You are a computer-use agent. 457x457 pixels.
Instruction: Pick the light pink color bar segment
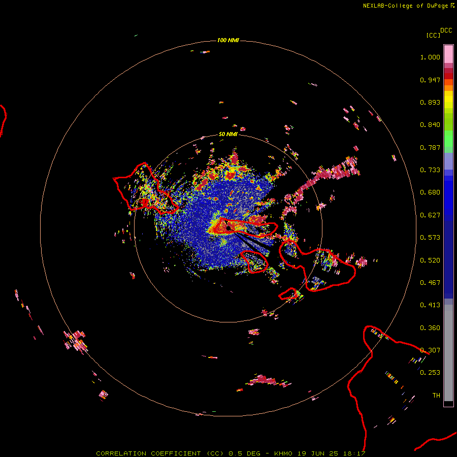tap(448, 54)
